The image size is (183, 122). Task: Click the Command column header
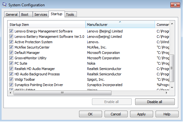tap(162, 25)
